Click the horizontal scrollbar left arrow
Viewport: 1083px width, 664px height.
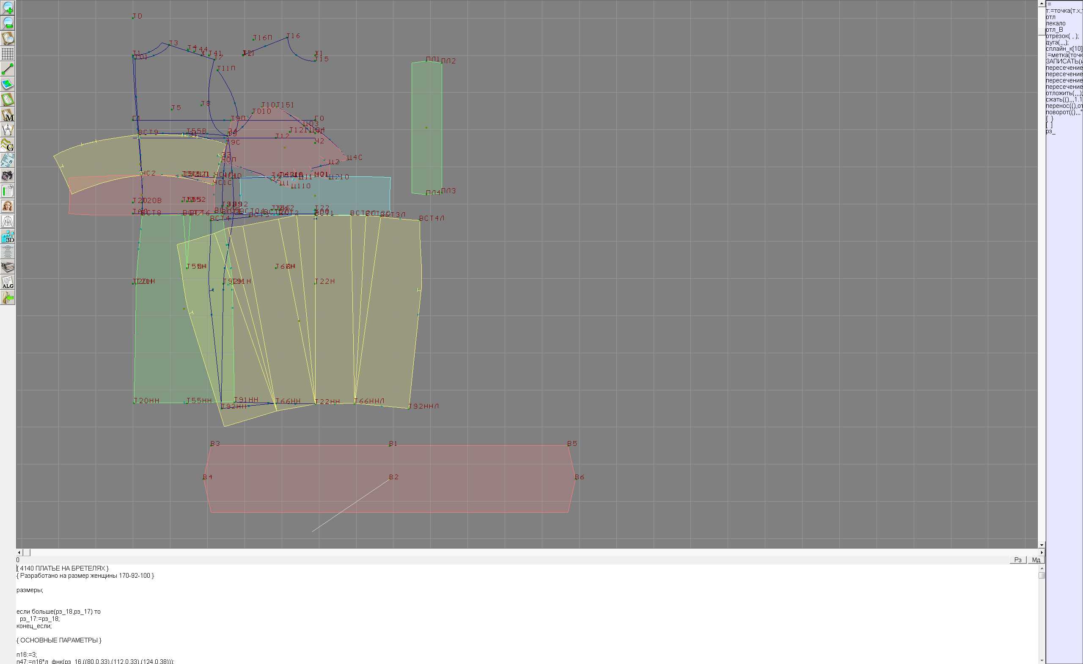[x=19, y=552]
